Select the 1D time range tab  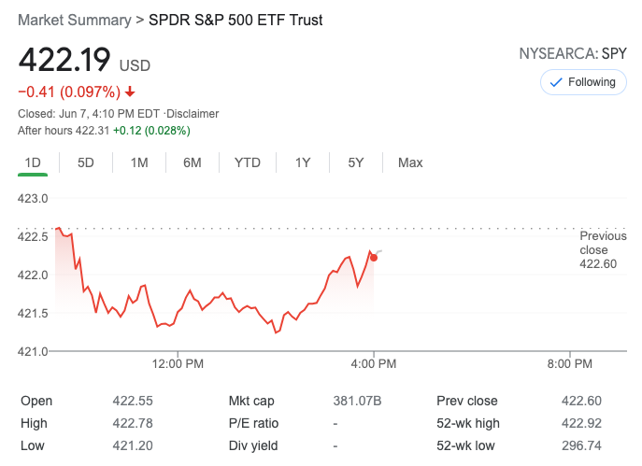click(x=33, y=162)
